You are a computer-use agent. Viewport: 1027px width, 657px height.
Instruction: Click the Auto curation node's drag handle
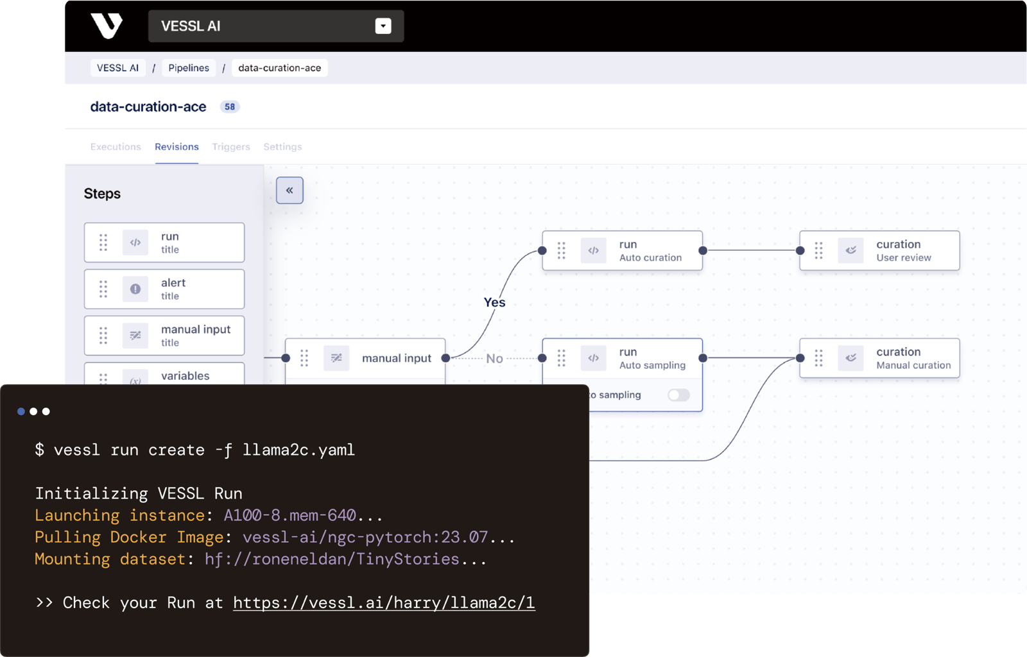pyautogui.click(x=562, y=250)
